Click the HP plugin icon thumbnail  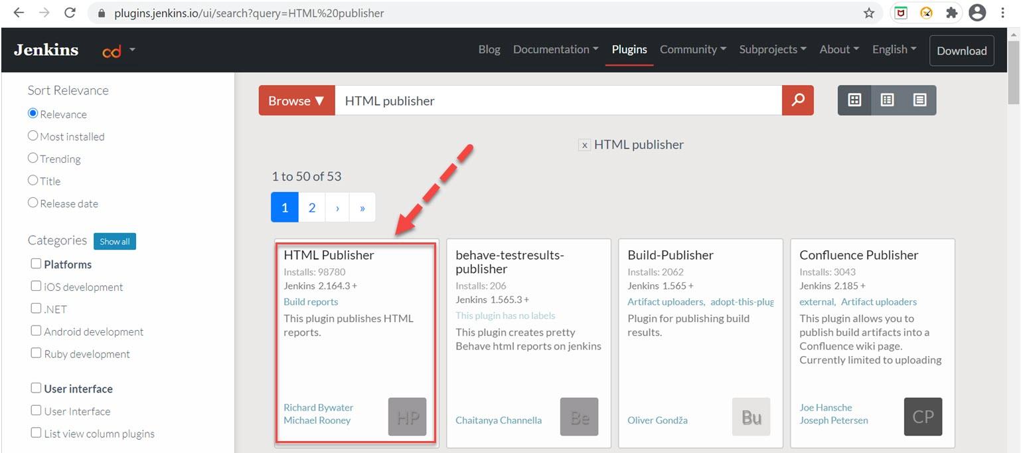point(407,416)
